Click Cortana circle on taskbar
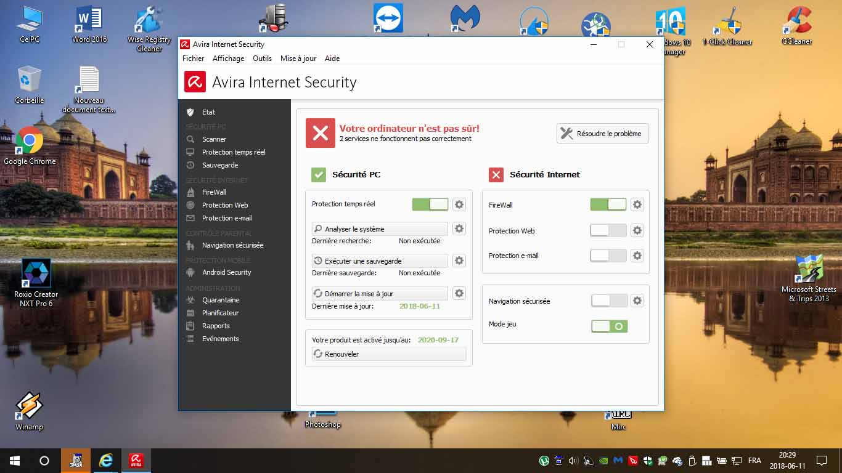This screenshot has height=473, width=842. click(x=44, y=461)
